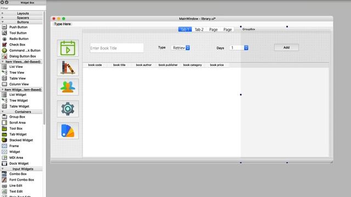Image resolution: width=351 pixels, height=197 pixels.
Task: Switch to Tab 1
Action: click(x=185, y=29)
